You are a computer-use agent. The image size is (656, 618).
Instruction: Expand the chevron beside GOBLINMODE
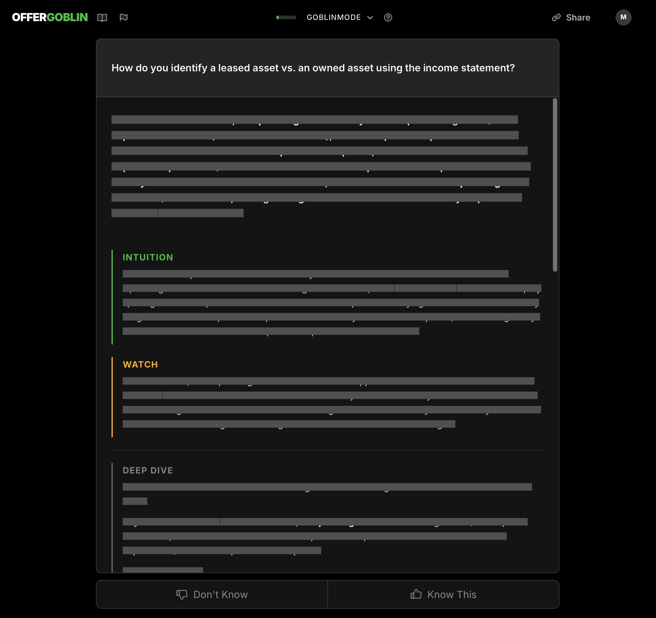click(370, 17)
